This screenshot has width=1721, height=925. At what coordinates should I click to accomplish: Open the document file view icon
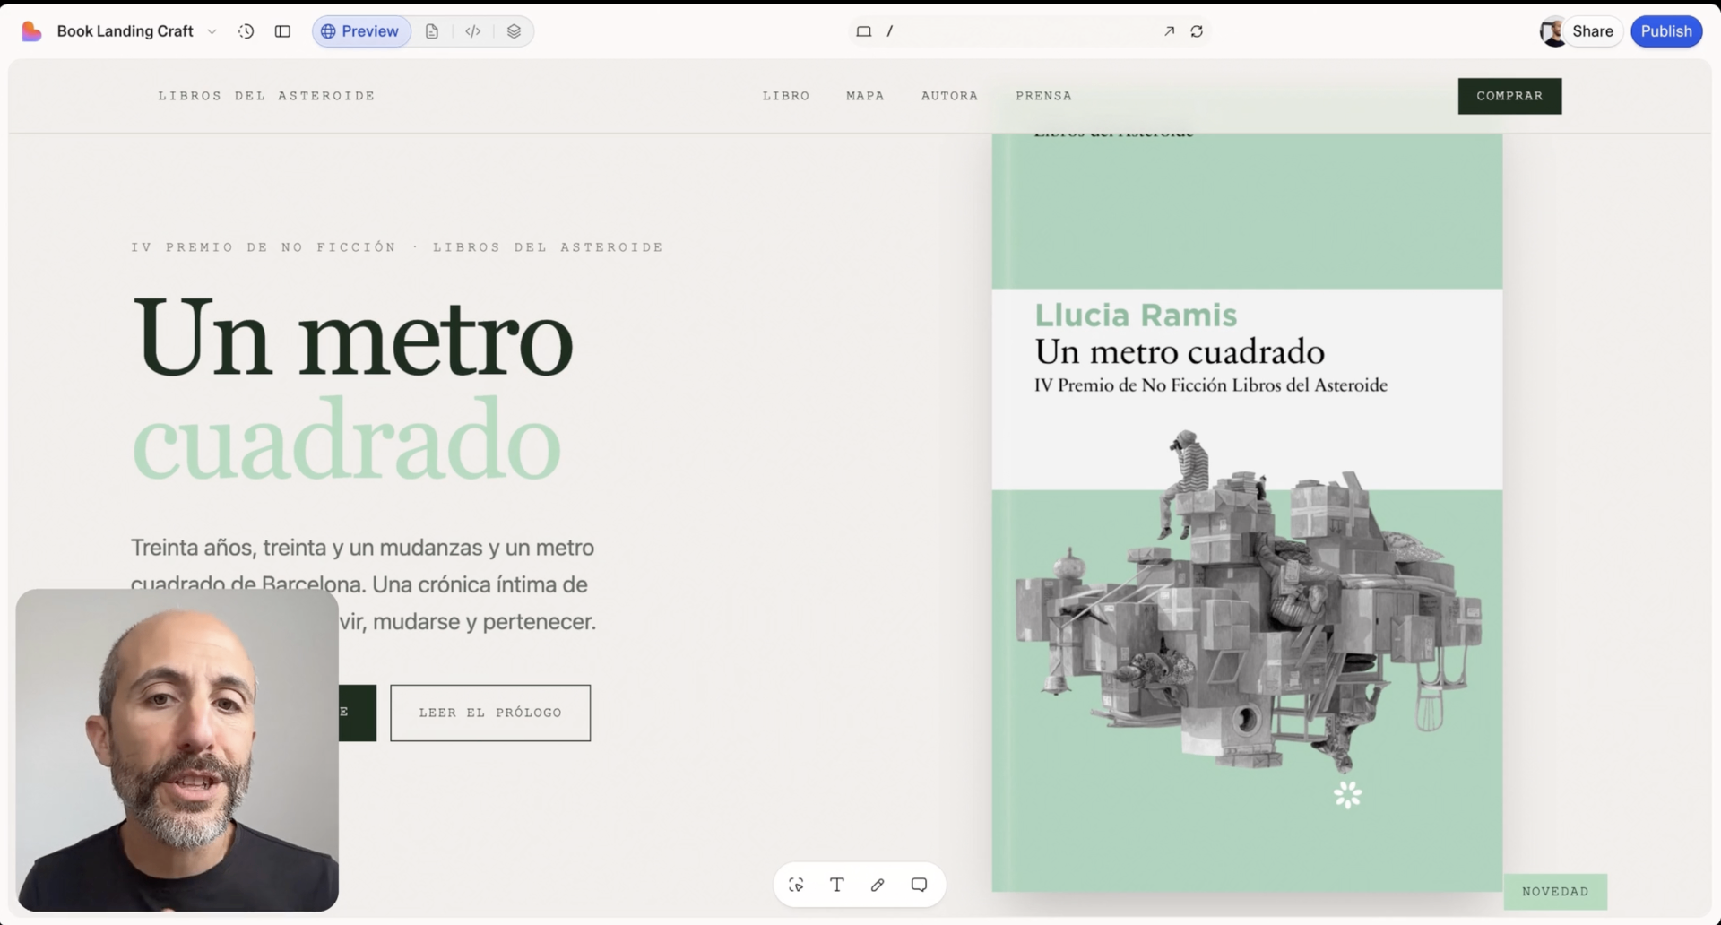tap(432, 31)
